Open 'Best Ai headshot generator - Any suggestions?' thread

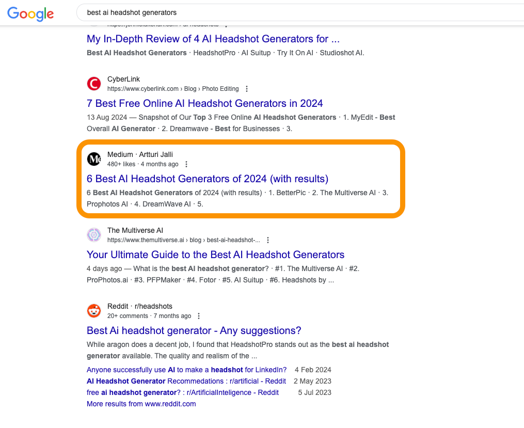(x=194, y=330)
